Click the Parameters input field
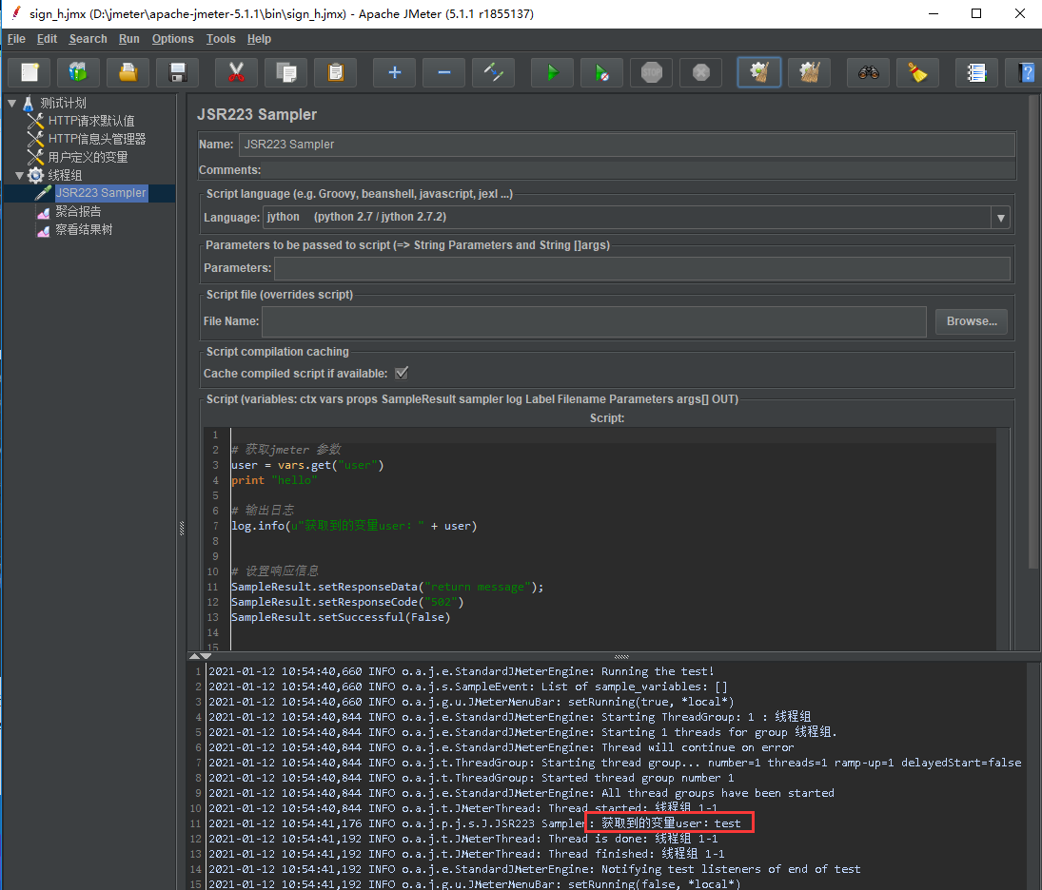 641,269
